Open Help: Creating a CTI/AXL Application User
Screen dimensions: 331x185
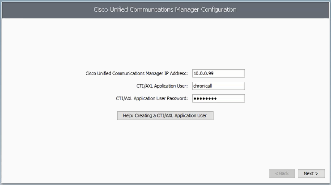pyautogui.click(x=165, y=116)
